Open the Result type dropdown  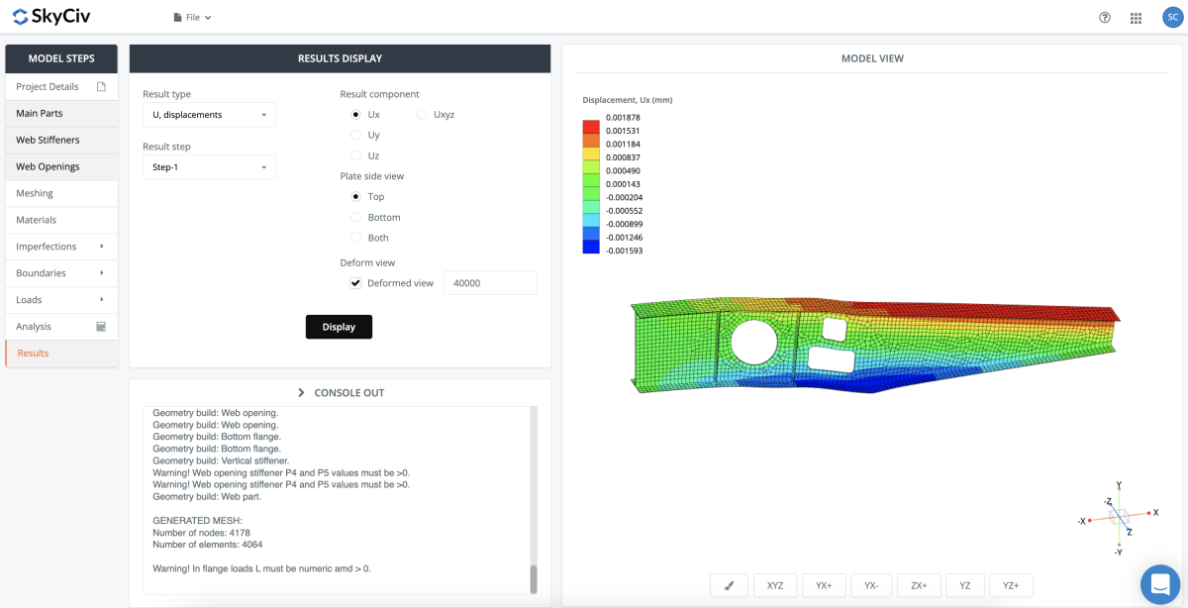[209, 115]
